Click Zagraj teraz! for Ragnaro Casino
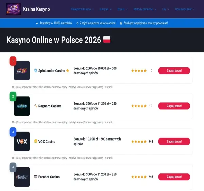204x191 pixels. click(x=174, y=106)
